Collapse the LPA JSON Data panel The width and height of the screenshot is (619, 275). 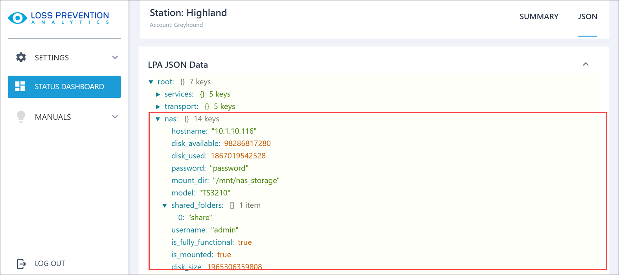pyautogui.click(x=586, y=64)
